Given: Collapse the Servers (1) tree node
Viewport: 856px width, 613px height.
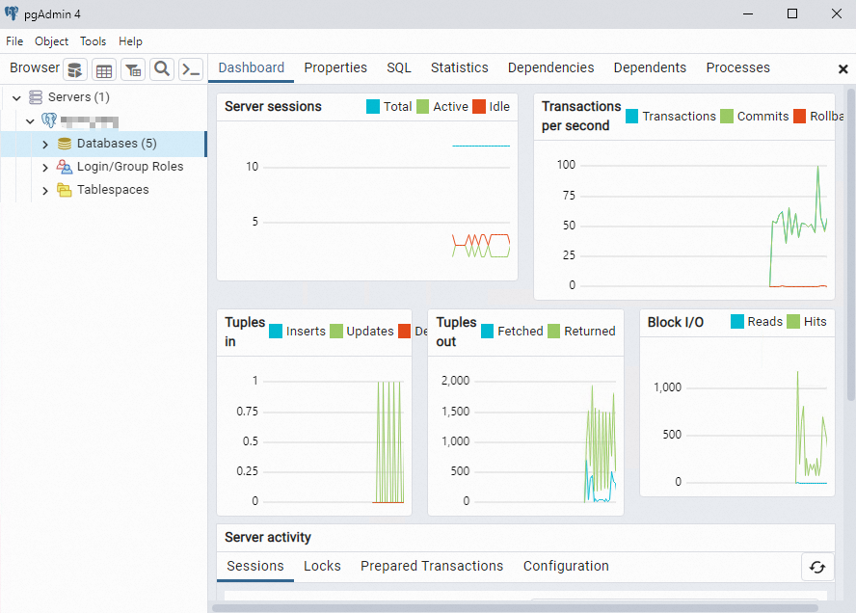Looking at the screenshot, I should coord(16,97).
